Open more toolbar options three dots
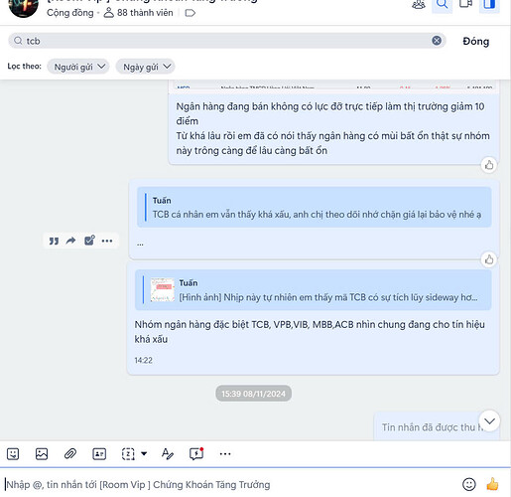Viewport: 511px width, 497px height. (x=225, y=454)
